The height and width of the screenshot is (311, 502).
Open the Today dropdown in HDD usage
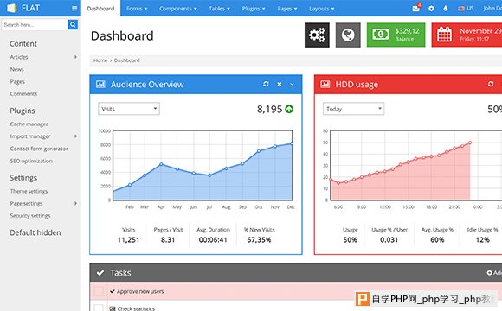[353, 109]
